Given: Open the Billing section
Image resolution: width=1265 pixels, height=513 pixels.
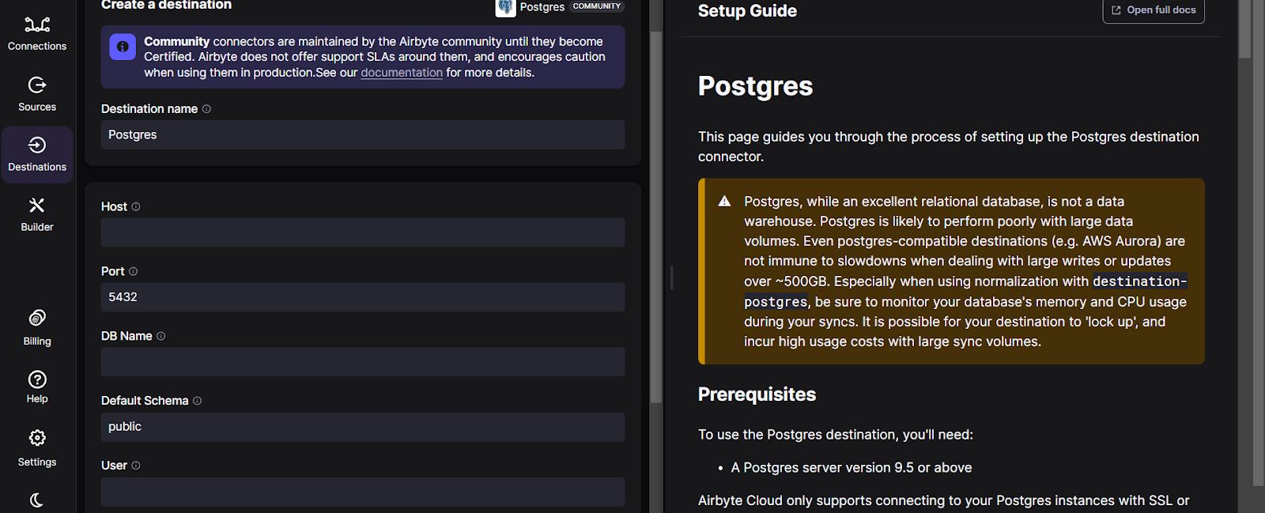Looking at the screenshot, I should pyautogui.click(x=37, y=328).
